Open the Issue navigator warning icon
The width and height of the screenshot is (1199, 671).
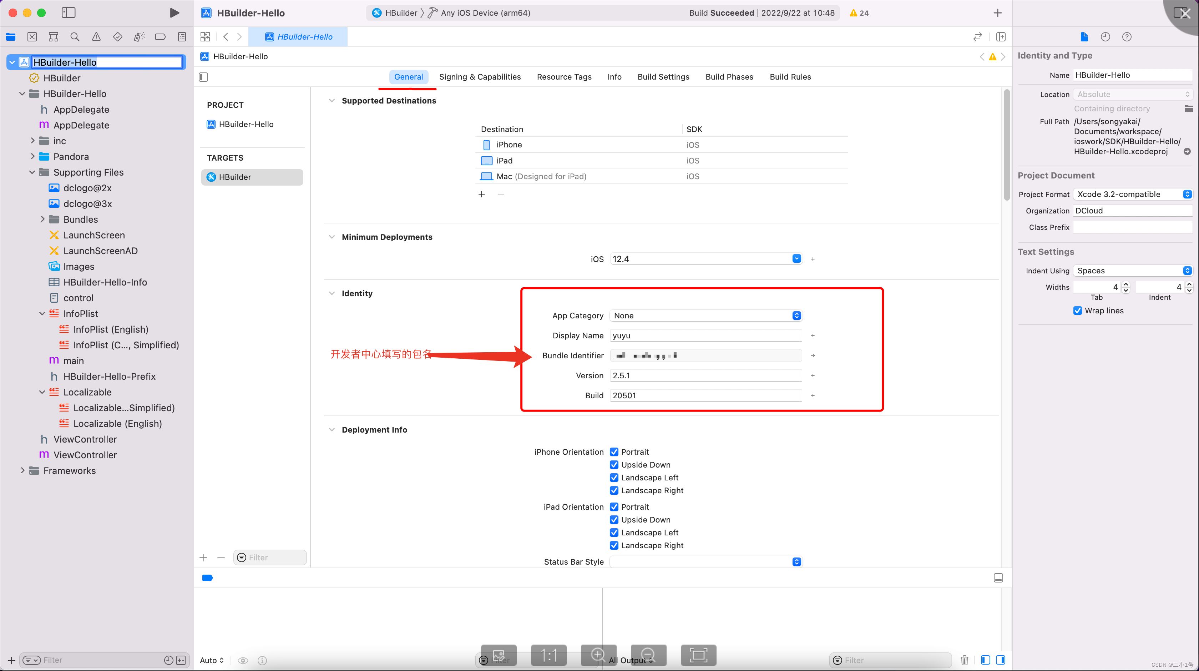click(96, 37)
